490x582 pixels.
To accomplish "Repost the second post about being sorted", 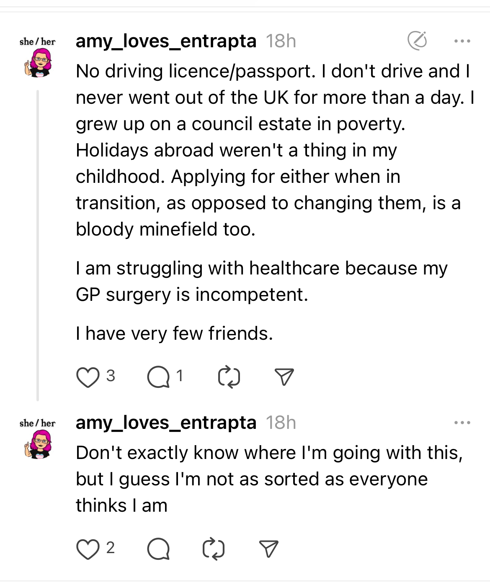I will [x=214, y=549].
